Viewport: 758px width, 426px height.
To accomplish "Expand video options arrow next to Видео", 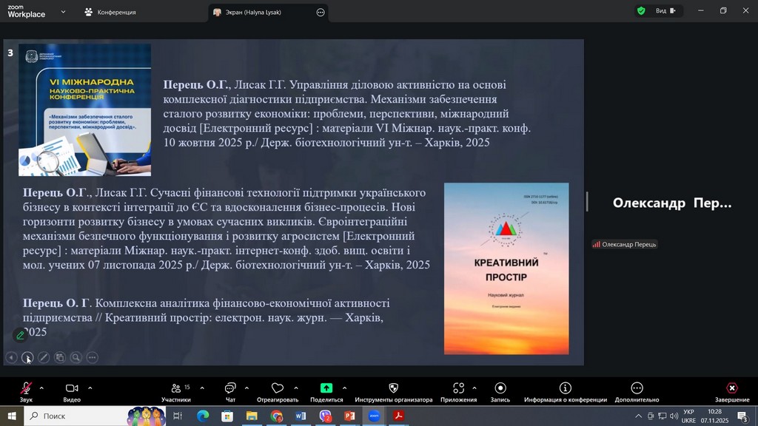I will (x=90, y=388).
